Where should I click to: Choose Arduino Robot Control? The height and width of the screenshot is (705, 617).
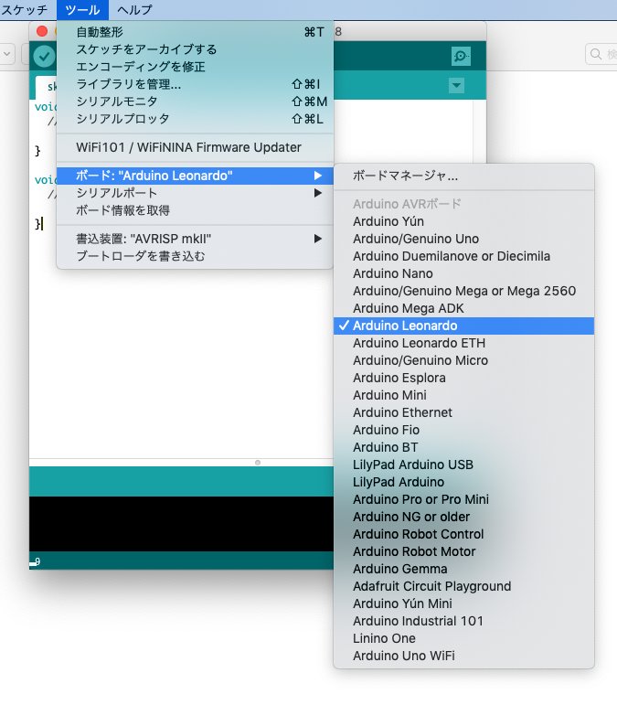[x=463, y=535]
